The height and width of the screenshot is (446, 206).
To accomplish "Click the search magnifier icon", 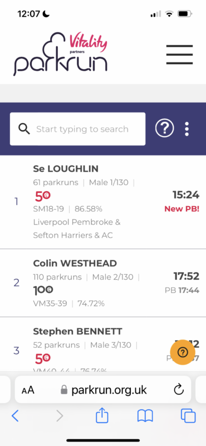I will (x=24, y=129).
